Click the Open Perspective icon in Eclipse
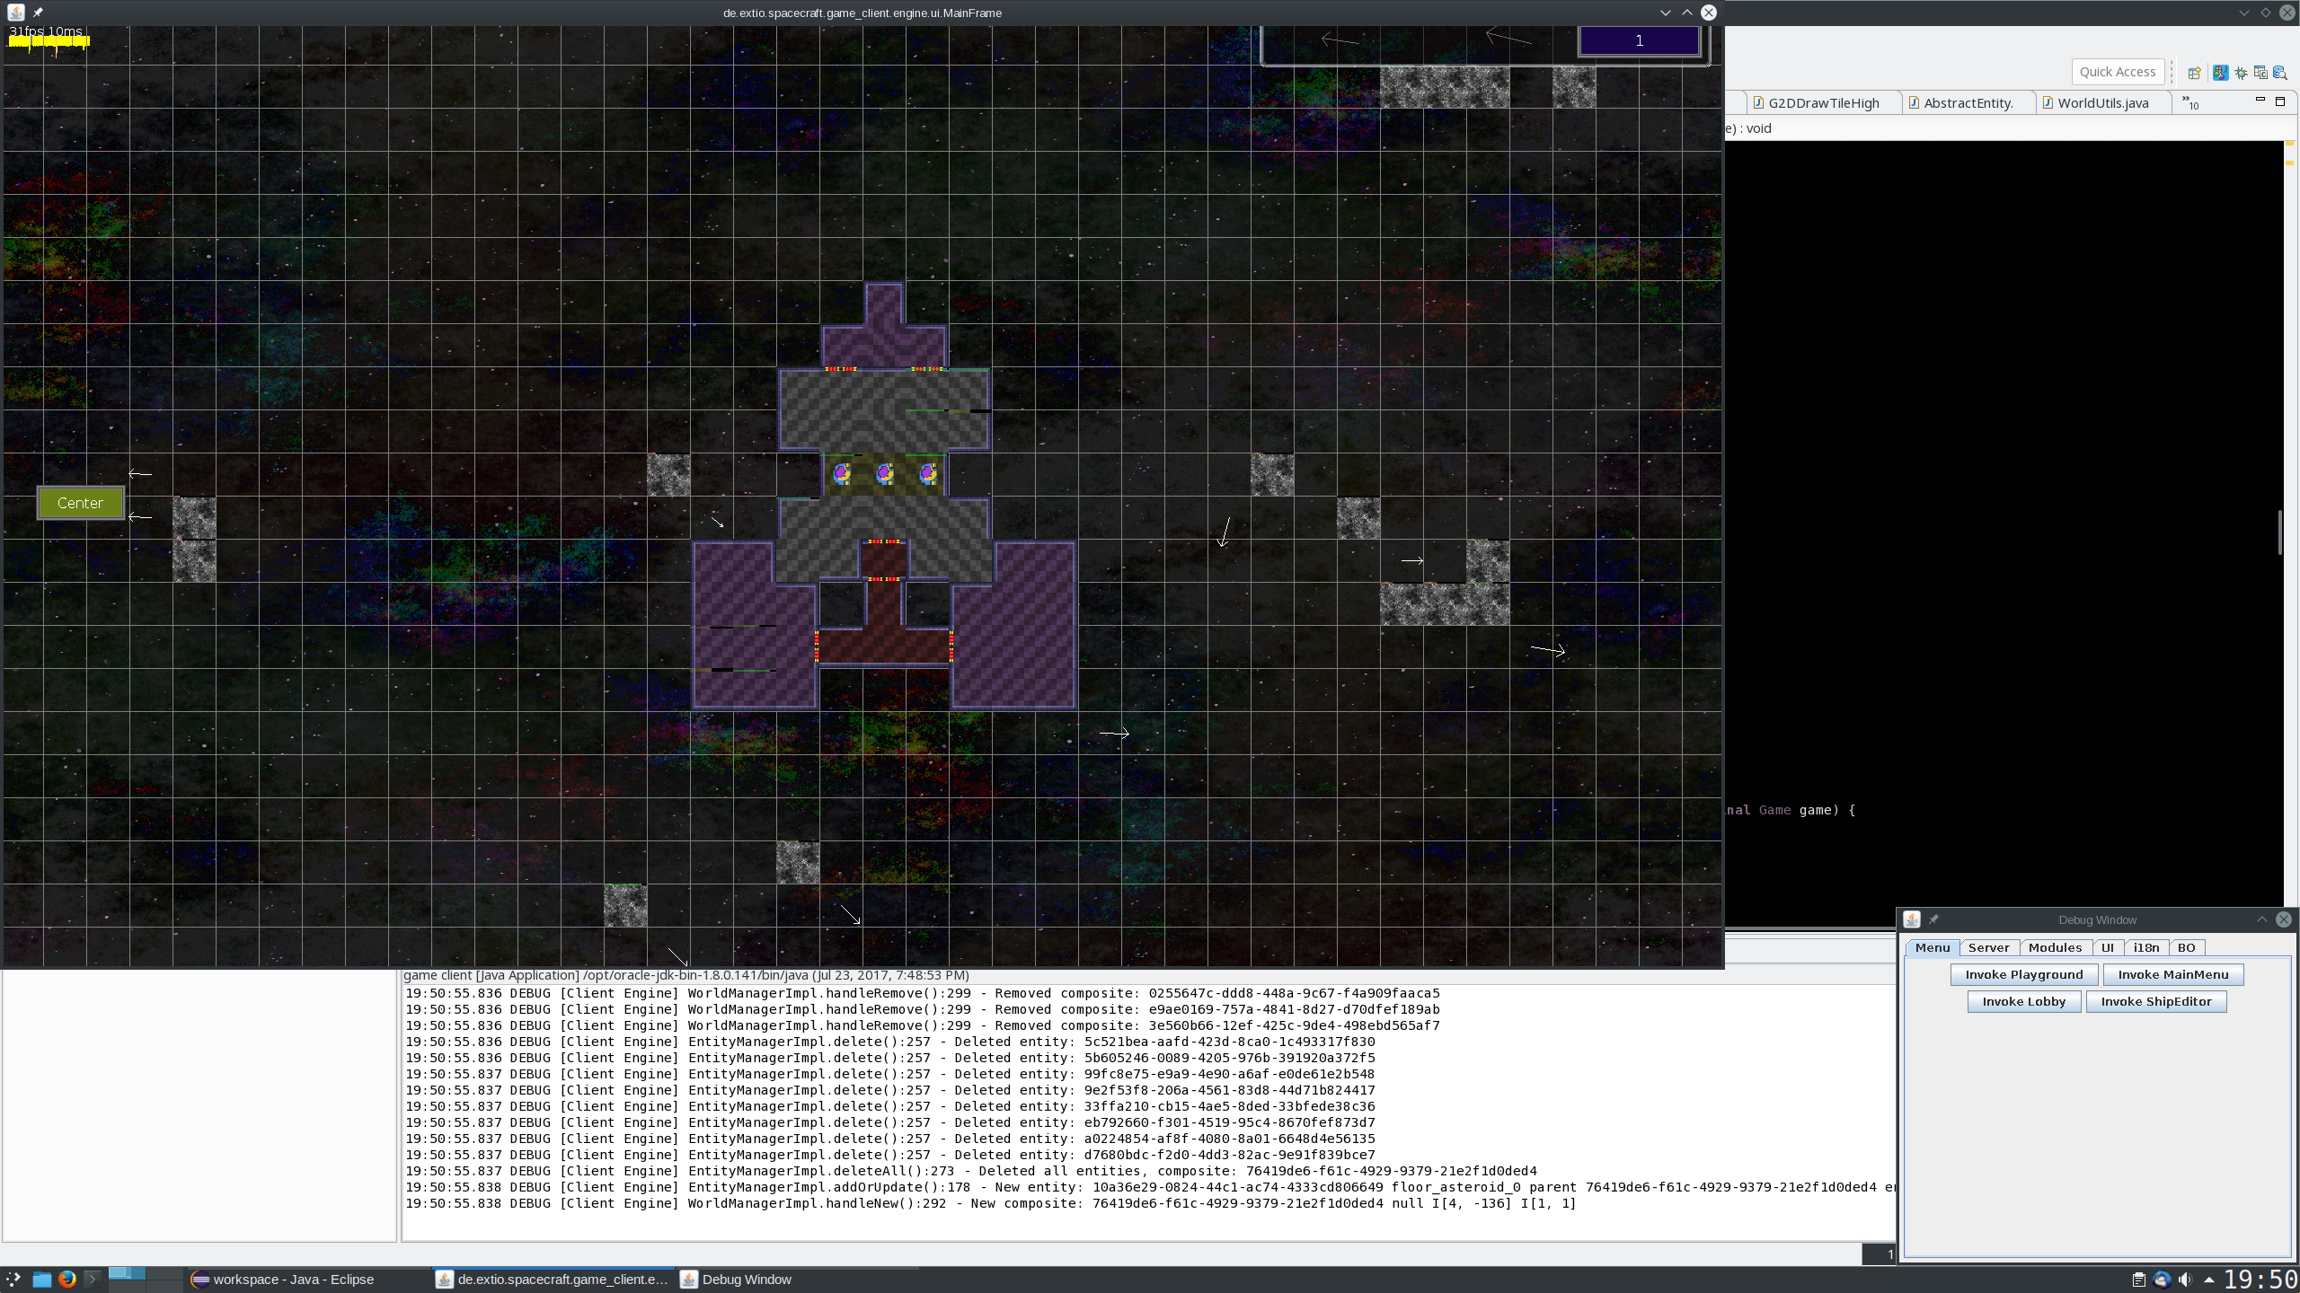This screenshot has height=1293, width=2300. [2195, 73]
